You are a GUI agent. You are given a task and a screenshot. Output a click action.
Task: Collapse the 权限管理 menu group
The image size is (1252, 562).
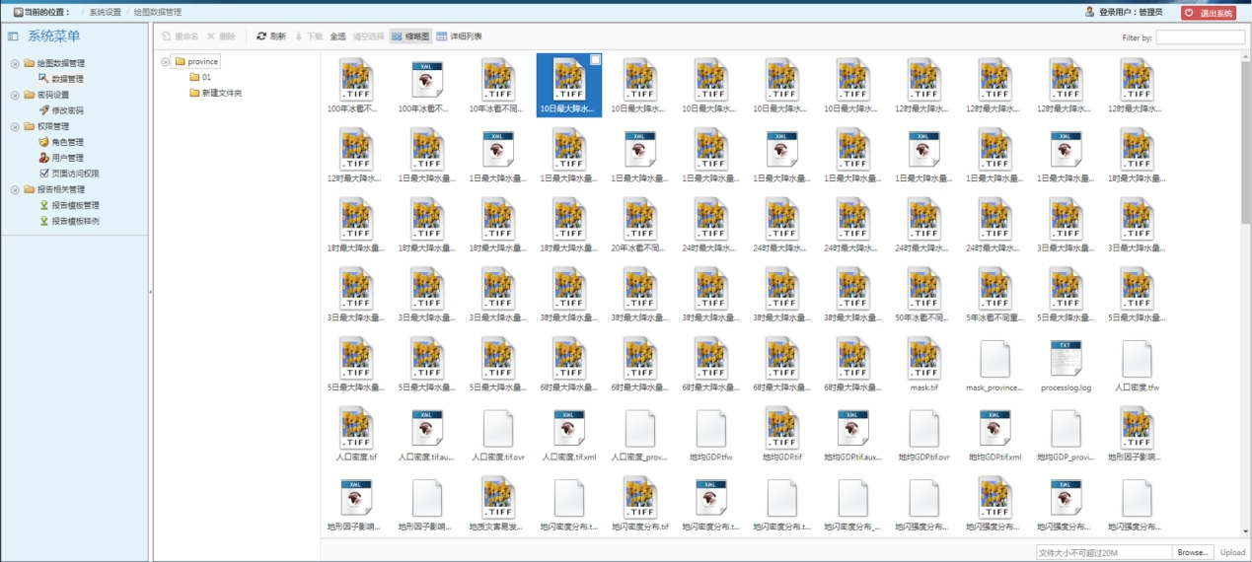(x=15, y=126)
